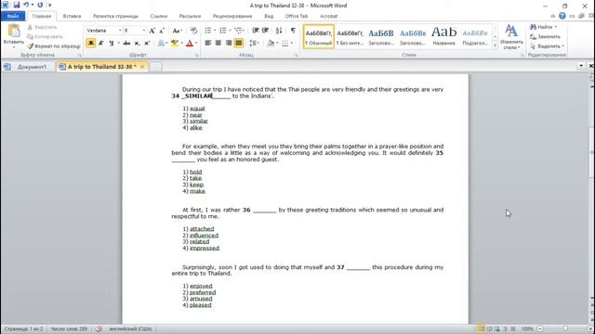Screen dimensions: 595x334
Task: Open Word Help via the blue question icon
Action: pos(562,16)
